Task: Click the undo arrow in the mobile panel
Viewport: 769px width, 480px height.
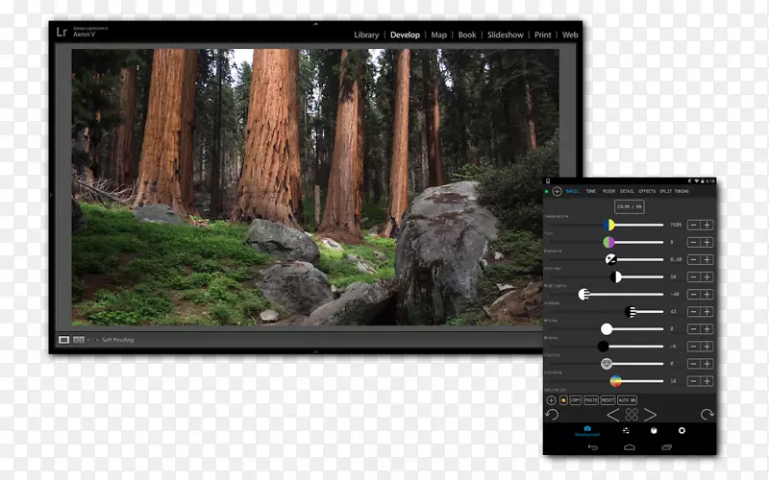Action: coord(552,415)
